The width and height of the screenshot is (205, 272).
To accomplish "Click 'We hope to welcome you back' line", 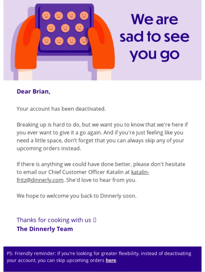I will pos(76,196).
